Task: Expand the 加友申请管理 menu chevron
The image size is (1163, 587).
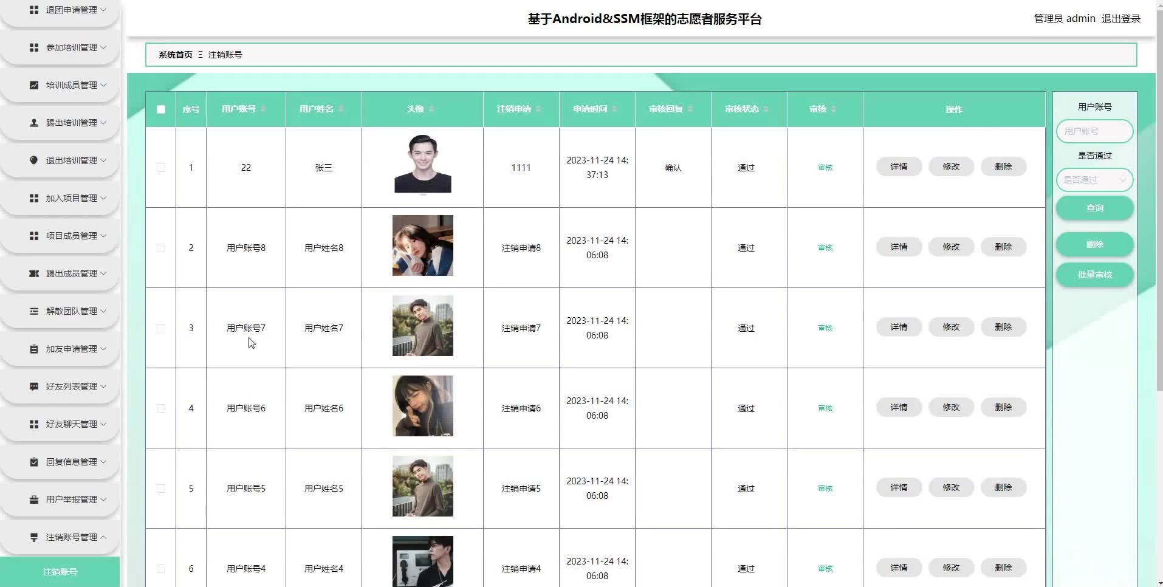Action: [103, 349]
